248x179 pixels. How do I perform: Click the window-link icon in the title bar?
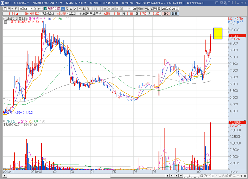[217, 3]
